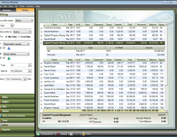
Task: Sort by the top Fees column header
Action: [x=87, y=25]
